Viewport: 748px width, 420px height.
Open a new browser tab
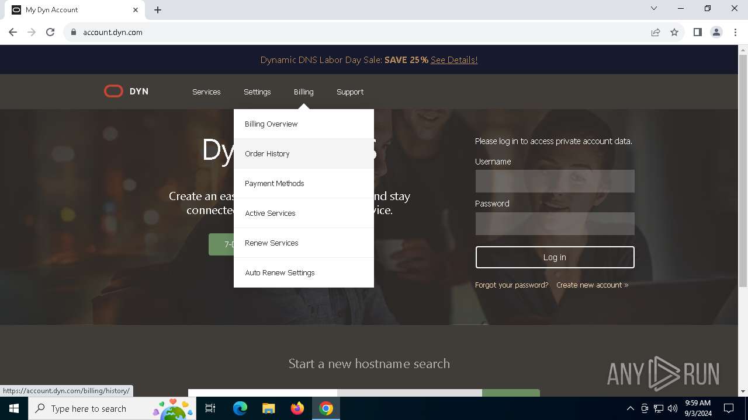tap(158, 10)
